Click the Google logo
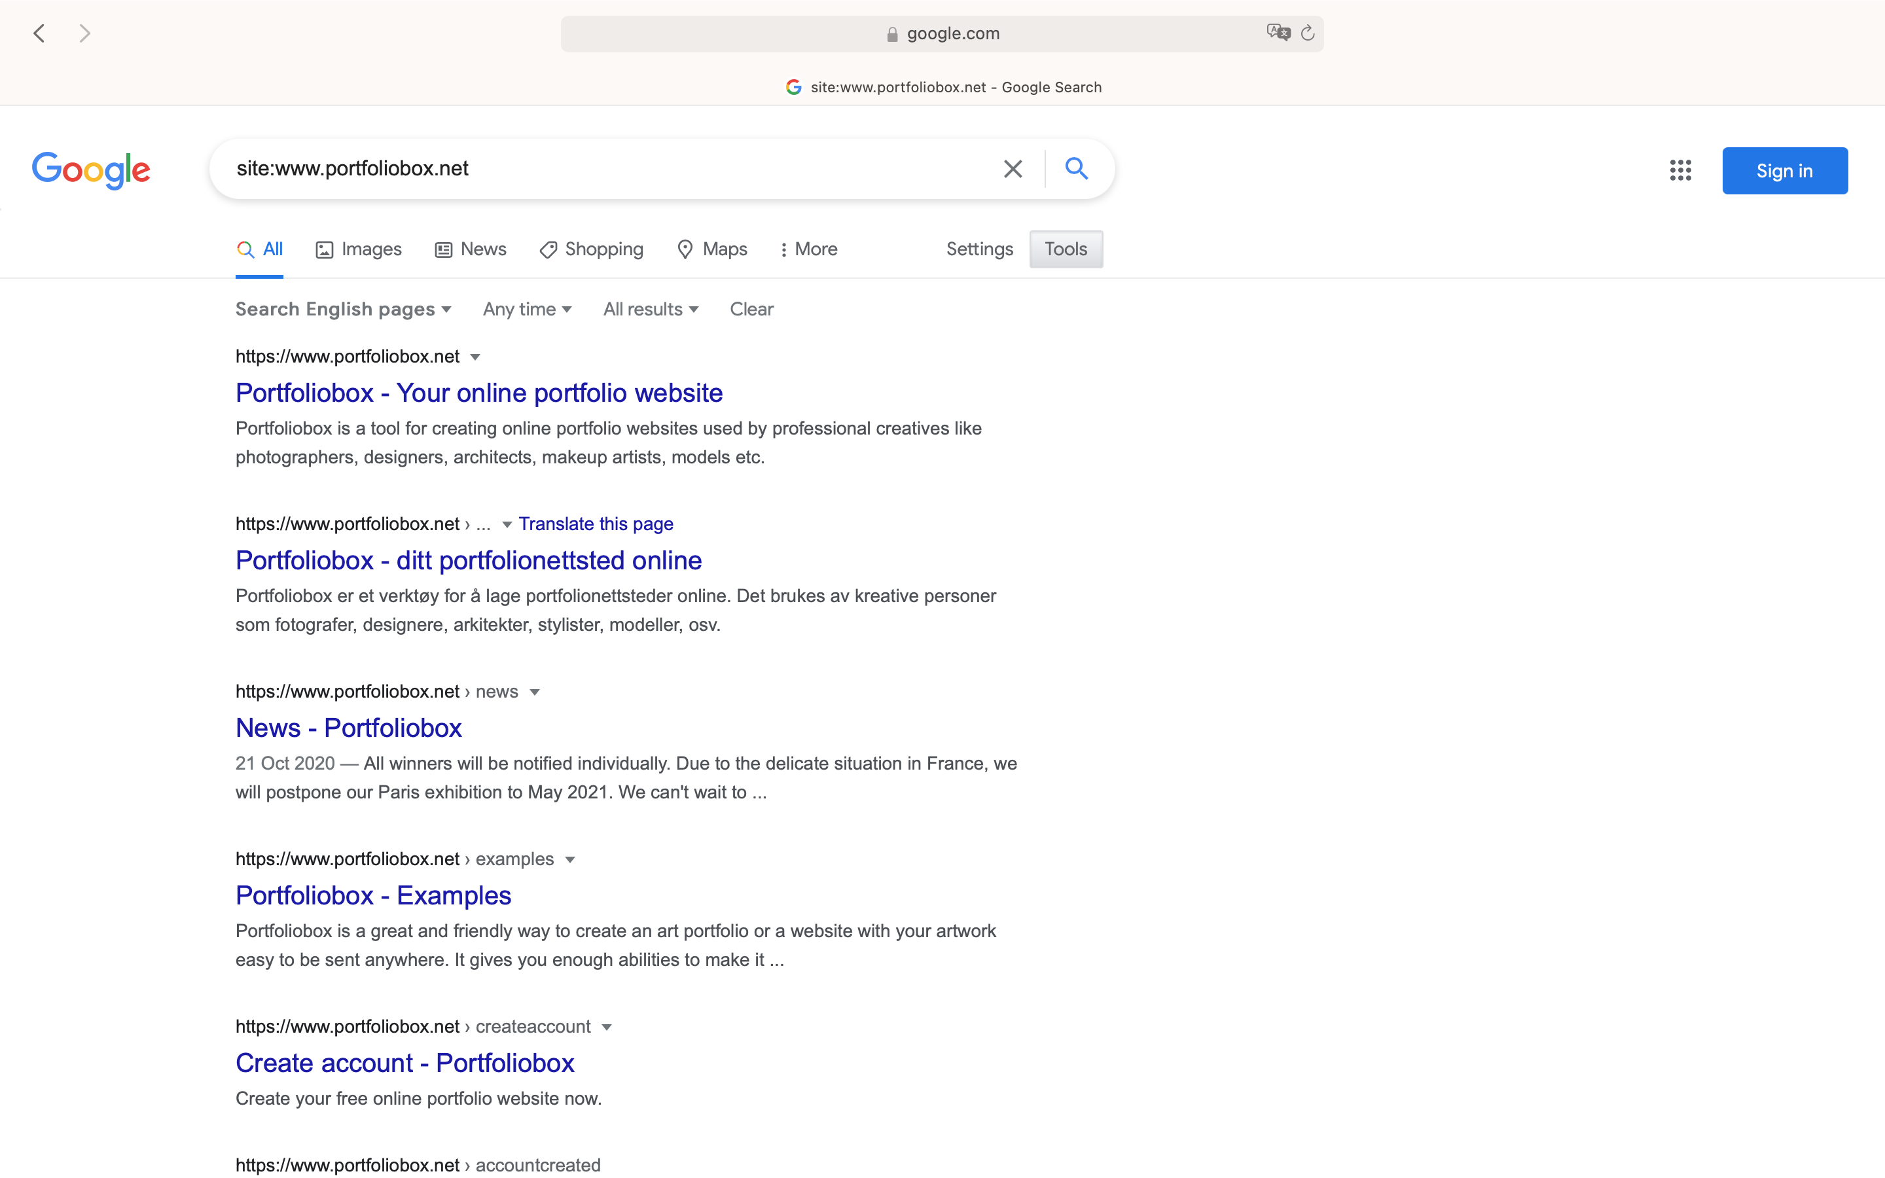Screen dimensions: 1885x1178 point(91,170)
